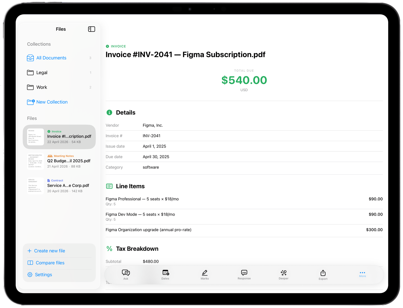403x308 pixels.
Task: Open the Work folder
Action: 59,87
